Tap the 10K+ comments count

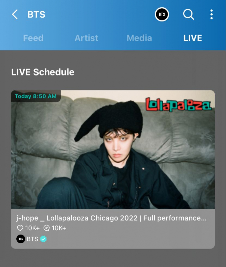pyautogui.click(x=59, y=228)
